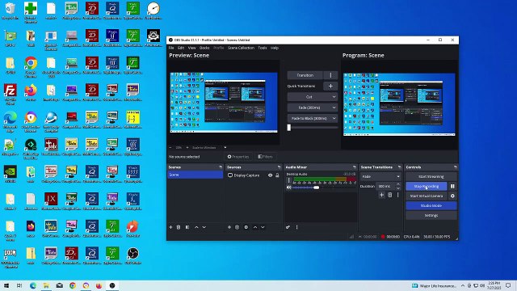Open scene filters icon in Scenes dock

pyautogui.click(x=187, y=227)
